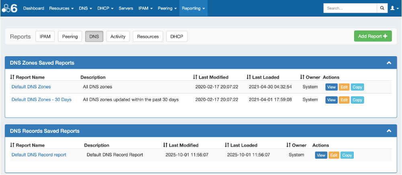Open the Reporting dropdown menu
Screen dimensions: 402x175
point(193,8)
